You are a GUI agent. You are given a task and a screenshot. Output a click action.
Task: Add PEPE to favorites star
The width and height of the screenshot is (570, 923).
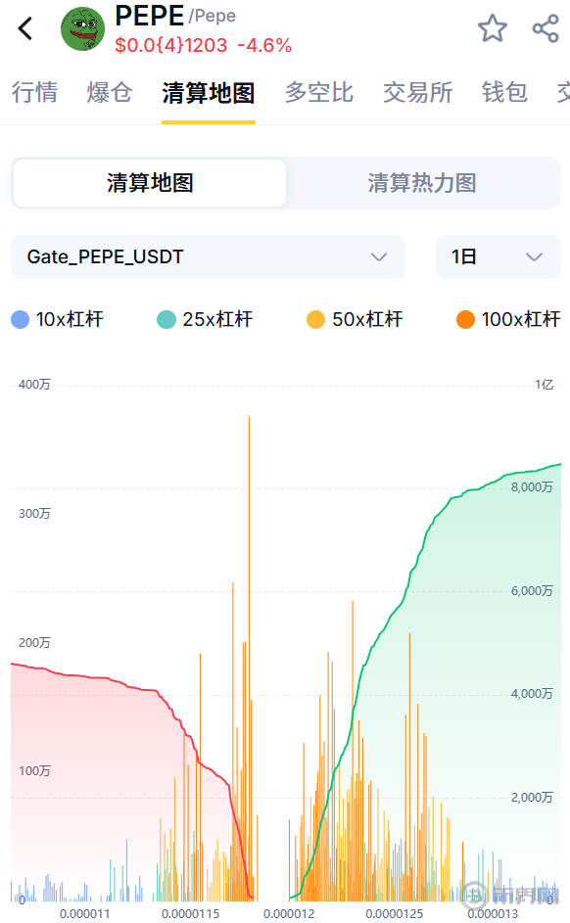coord(493,28)
